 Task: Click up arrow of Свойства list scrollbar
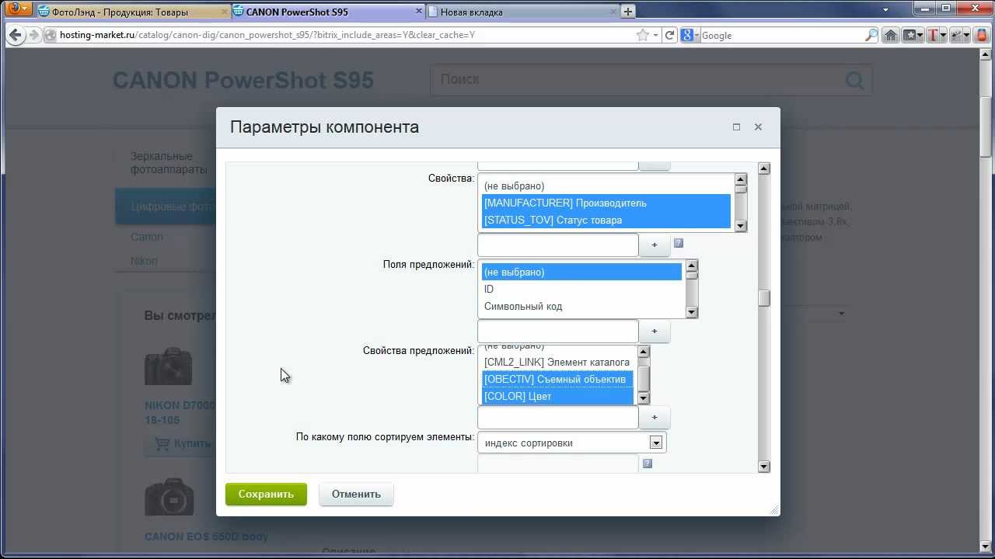[741, 180]
